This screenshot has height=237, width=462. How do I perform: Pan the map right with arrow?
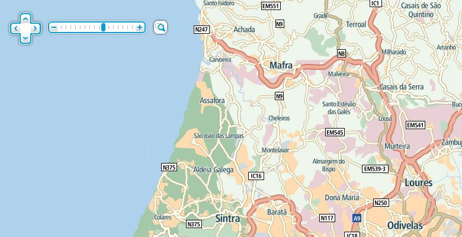(36, 28)
